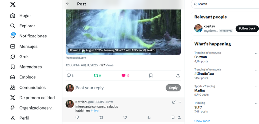The height and width of the screenshot is (124, 259).
Task: Open more options for Chevron trend
Action: pos(257,54)
